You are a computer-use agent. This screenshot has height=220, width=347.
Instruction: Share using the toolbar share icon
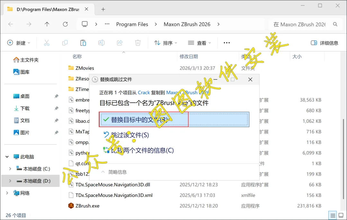120,43
